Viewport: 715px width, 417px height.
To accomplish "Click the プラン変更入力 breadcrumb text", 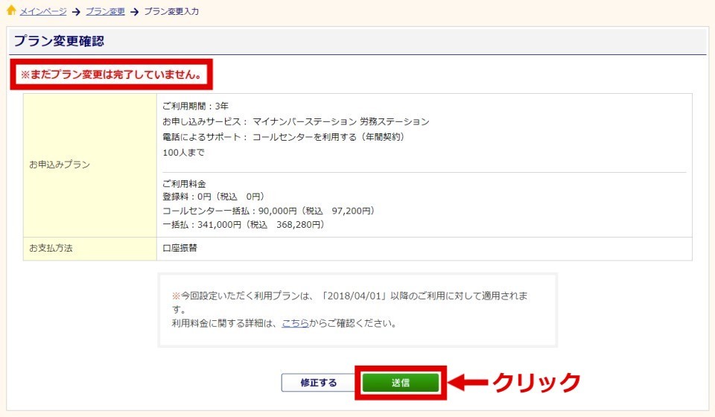I will click(x=171, y=11).
